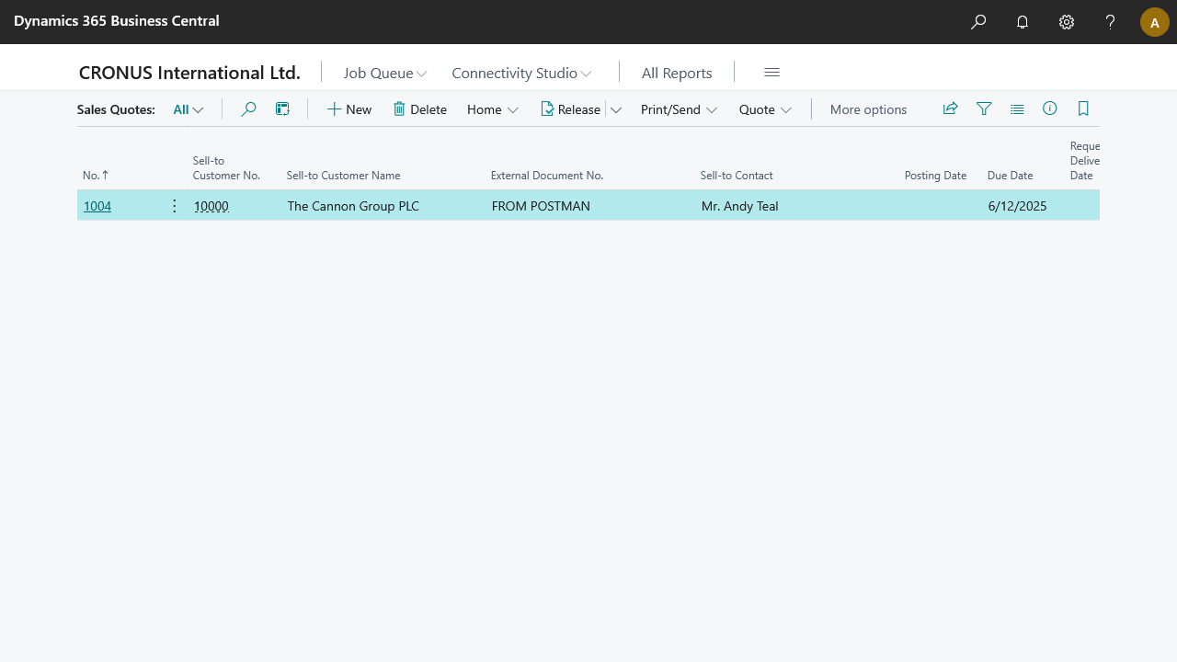The image size is (1177, 662).
Task: Open row actions for quote 1004
Action: [x=175, y=206]
